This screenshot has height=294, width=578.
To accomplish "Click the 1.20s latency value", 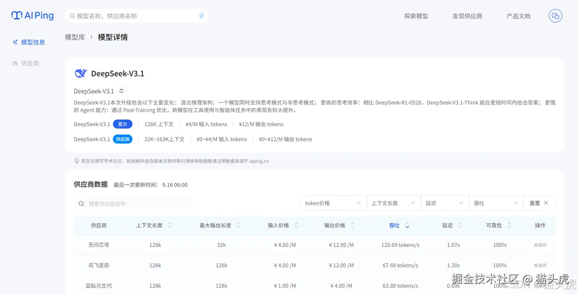I will click(453, 266).
